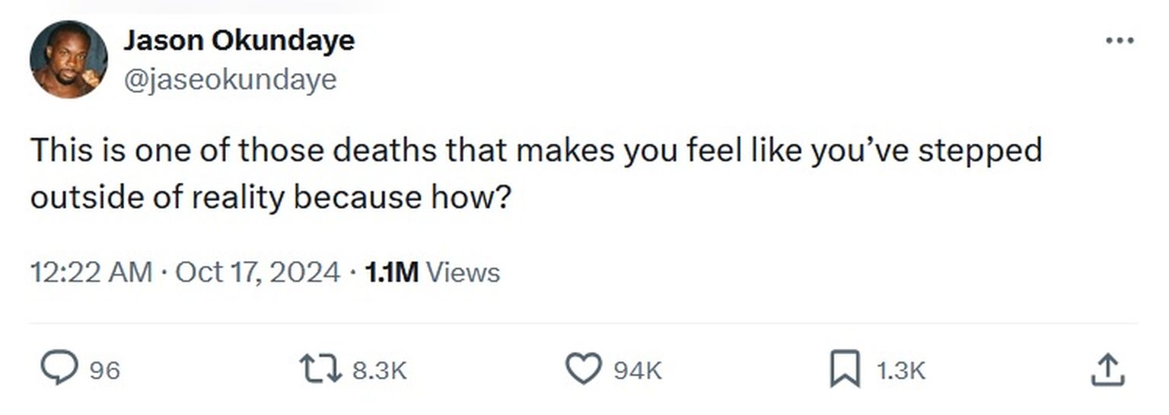This screenshot has width=1169, height=415.
Task: Bookmark this tweet with the bookmark icon
Action: 844,370
